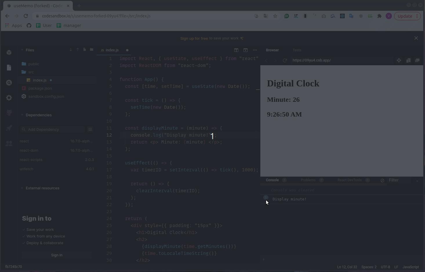Screen dimensions: 425x272
Task: Collapse the Dependencies section
Action: tap(22, 115)
